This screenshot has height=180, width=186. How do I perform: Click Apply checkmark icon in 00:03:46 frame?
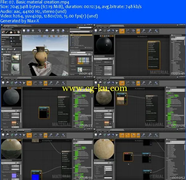coord(105,31)
